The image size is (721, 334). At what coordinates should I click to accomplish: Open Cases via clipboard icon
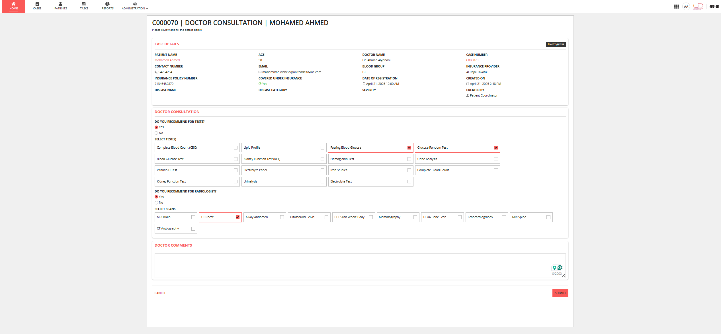click(37, 4)
